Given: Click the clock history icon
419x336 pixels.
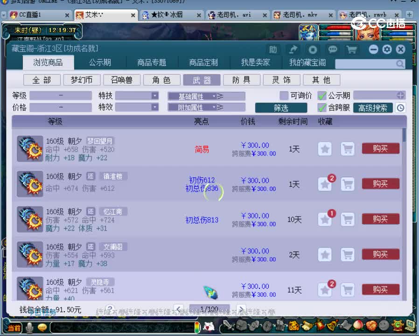Looking at the screenshot, I should (x=400, y=108).
